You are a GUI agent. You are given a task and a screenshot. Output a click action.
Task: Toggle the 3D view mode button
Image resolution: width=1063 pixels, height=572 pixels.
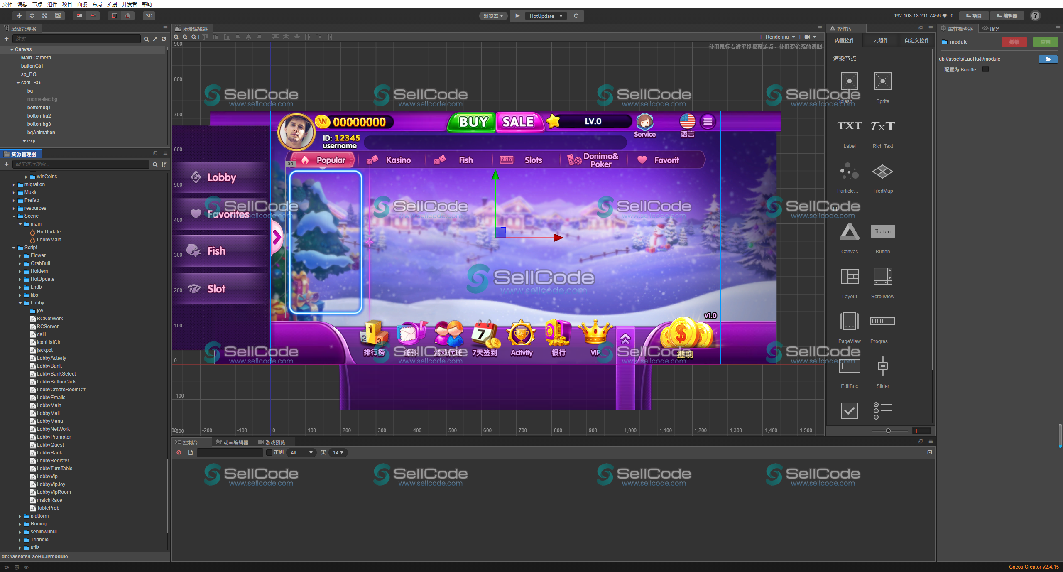(x=149, y=16)
